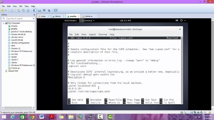Open the terminal Terminal menu
This screenshot has height=120, width=214.
point(103,34)
